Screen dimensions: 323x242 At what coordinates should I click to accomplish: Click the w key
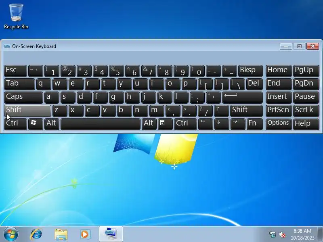coord(60,84)
